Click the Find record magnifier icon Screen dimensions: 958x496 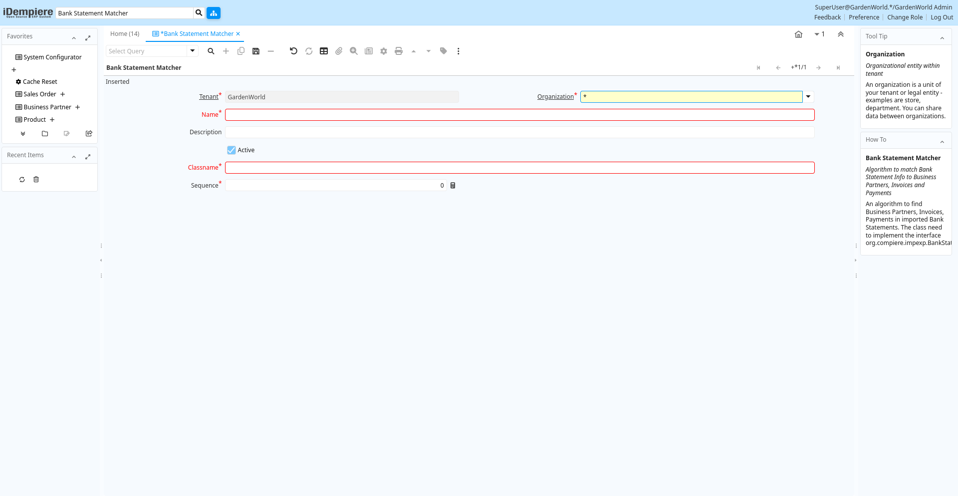(x=211, y=51)
